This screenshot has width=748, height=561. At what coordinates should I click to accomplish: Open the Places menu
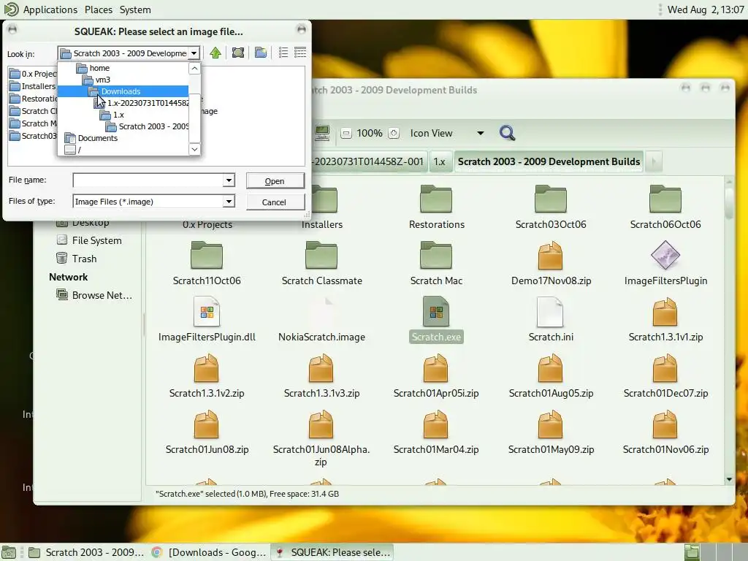(99, 9)
